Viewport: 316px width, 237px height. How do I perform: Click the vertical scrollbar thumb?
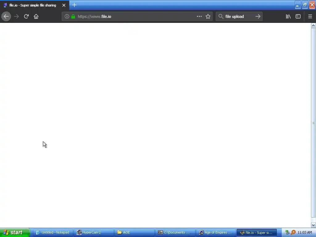tap(314, 123)
